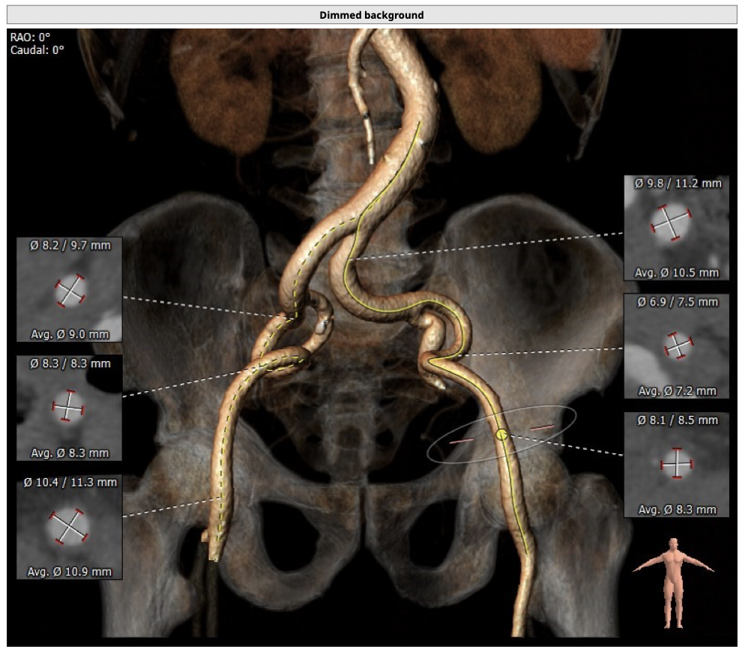Viewport: 745px width, 652px height.
Task: Click the Ø 6.9 / 7.5 mm diameter label
Action: (676, 302)
